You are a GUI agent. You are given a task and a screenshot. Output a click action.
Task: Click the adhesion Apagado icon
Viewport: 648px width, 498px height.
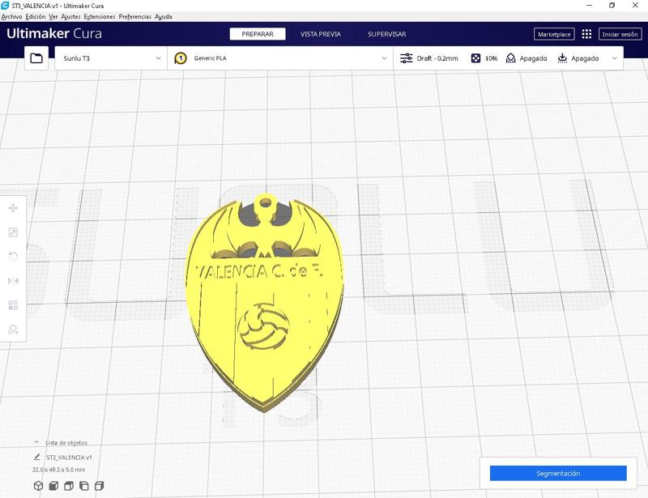click(x=562, y=58)
